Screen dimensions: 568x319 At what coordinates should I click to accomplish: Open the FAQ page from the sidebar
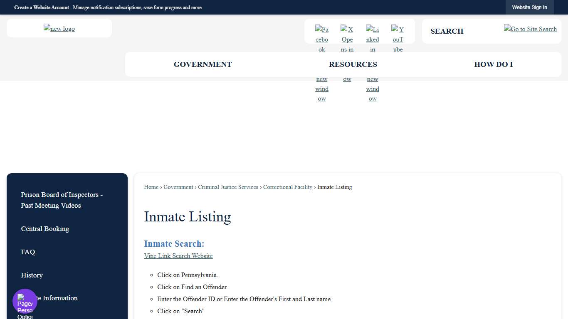tap(28, 252)
